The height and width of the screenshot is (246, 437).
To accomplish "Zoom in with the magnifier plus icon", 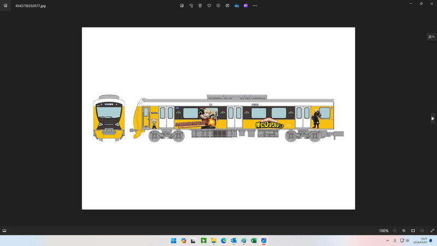I will 404,231.
